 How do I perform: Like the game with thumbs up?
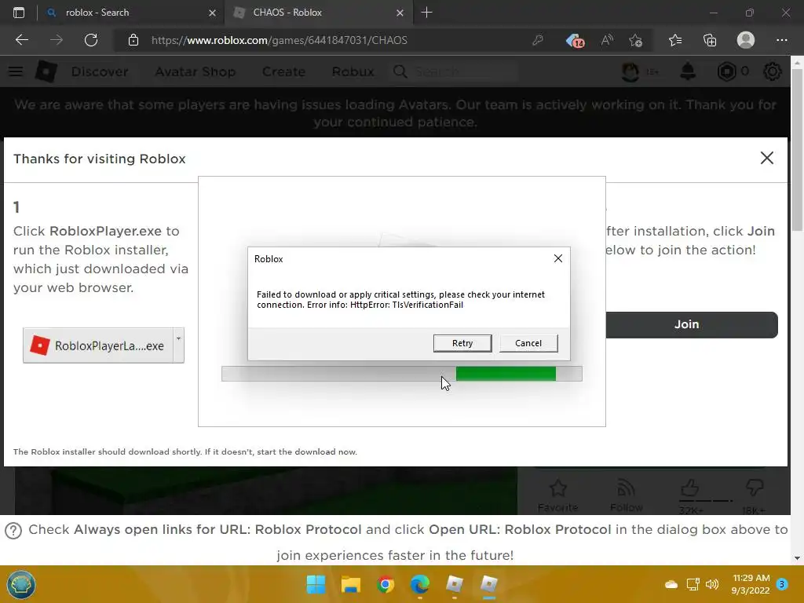(x=690, y=488)
